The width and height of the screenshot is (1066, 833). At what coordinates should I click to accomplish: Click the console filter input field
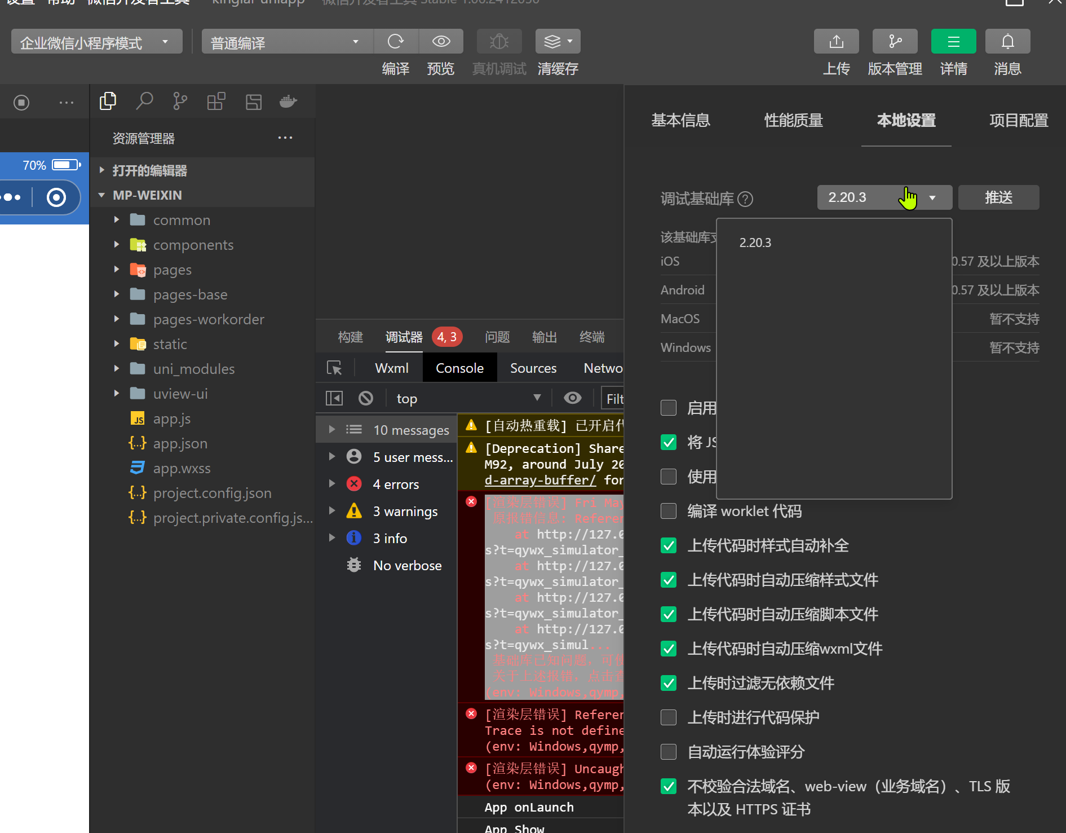(x=613, y=399)
